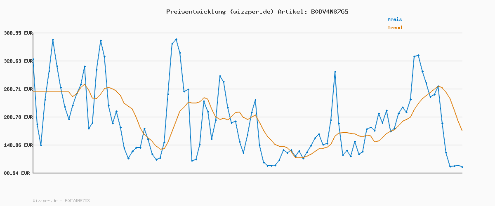Click the left start of the orange trend line
495x206 pixels.
click(x=33, y=91)
